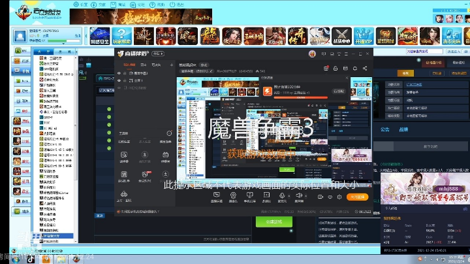The width and height of the screenshot is (470, 264).
Task: Open the account security blue shield tile
Action: pyautogui.click(x=100, y=36)
